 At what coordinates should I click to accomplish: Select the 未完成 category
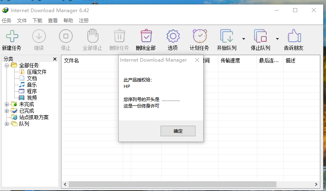pyautogui.click(x=26, y=104)
